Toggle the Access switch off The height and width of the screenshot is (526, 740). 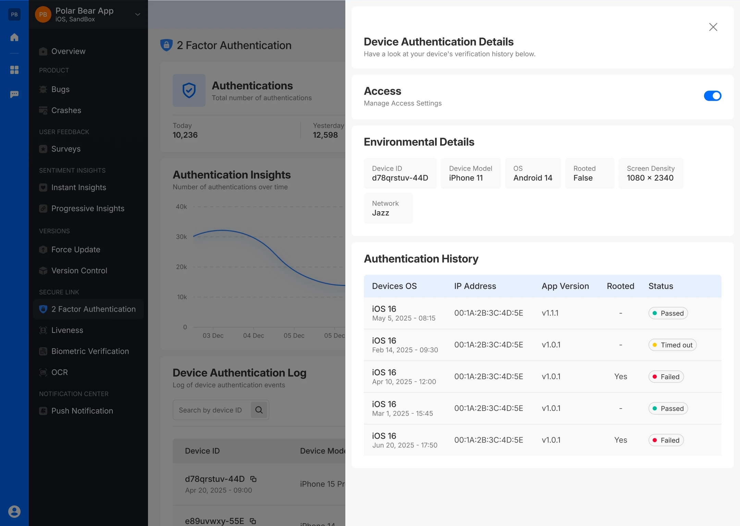point(713,96)
